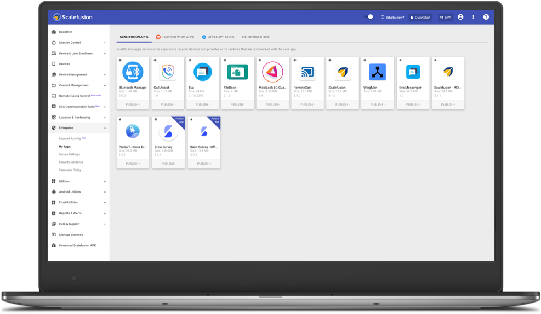Expand the Help & Support section
Screen dimensions: 541x314
click(x=105, y=224)
